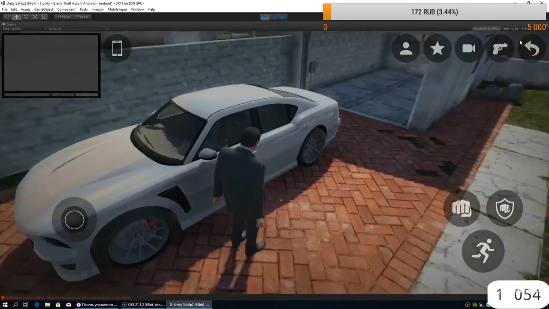
Task: Open Mail app from taskbar
Action: [x=68, y=305]
